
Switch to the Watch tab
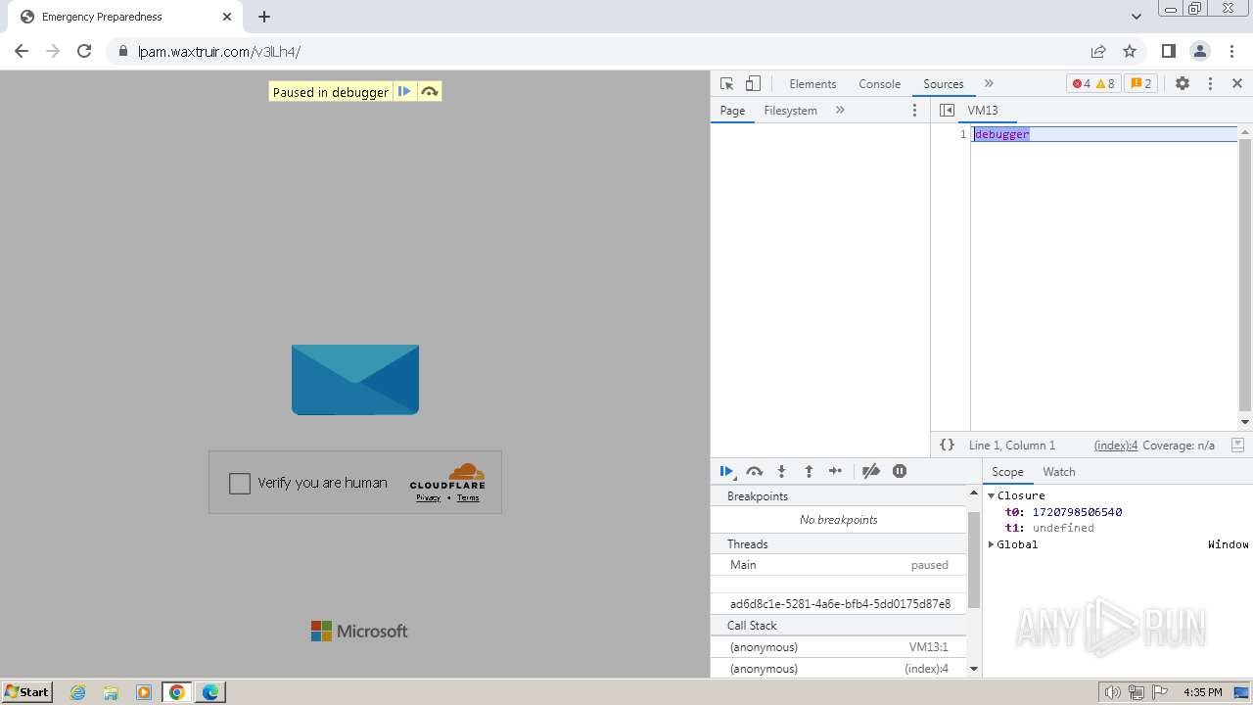tap(1059, 472)
